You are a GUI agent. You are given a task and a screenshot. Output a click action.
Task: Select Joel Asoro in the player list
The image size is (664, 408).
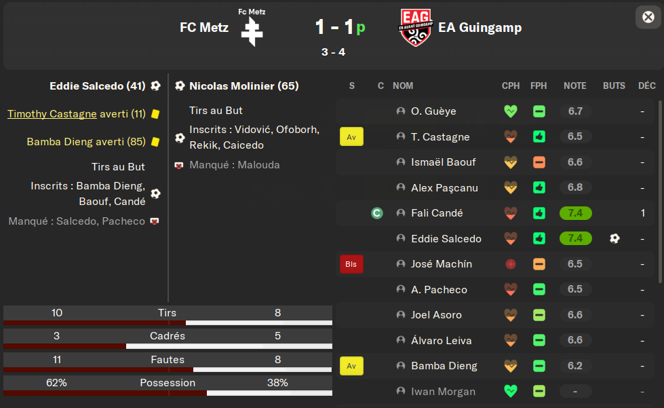(436, 315)
